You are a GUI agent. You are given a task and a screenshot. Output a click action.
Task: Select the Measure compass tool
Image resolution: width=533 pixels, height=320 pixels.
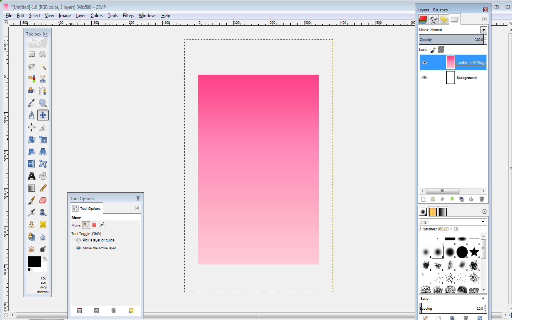click(32, 115)
